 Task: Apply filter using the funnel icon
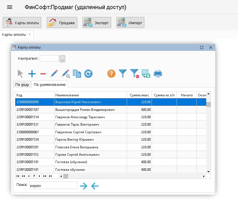[122, 74]
